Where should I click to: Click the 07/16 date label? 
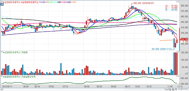(66, 86)
